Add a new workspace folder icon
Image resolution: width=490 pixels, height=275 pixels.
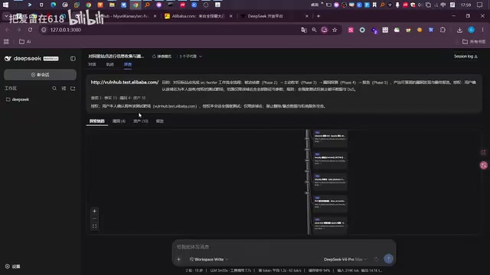73,89
